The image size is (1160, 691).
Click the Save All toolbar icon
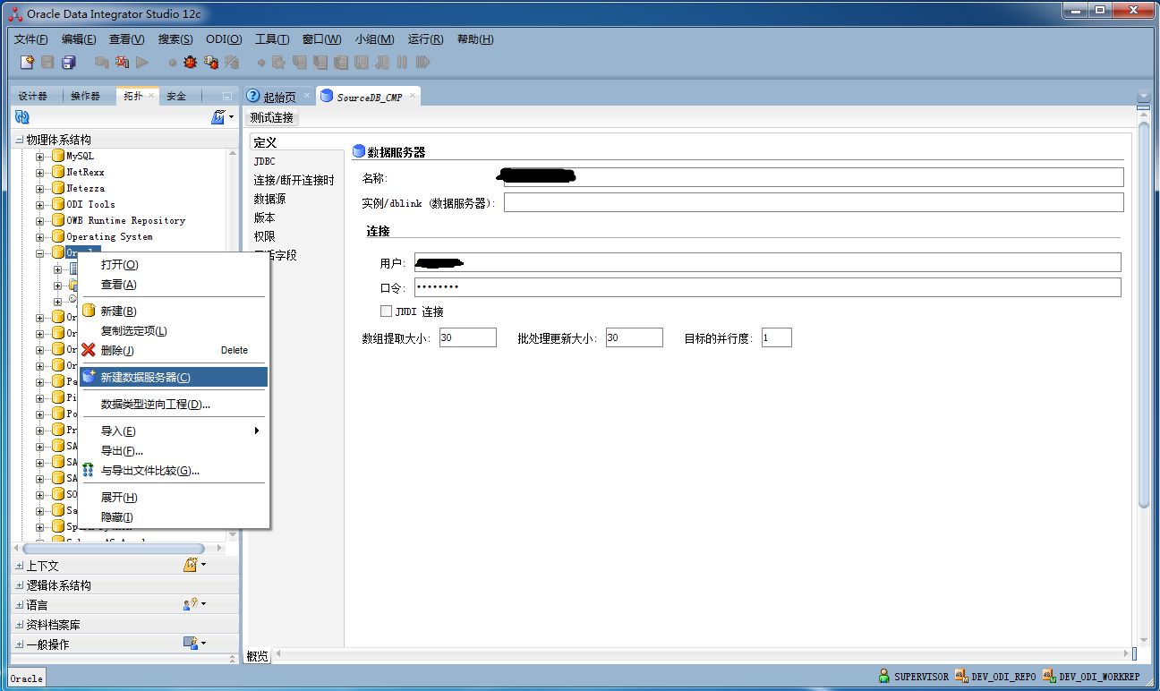point(68,63)
